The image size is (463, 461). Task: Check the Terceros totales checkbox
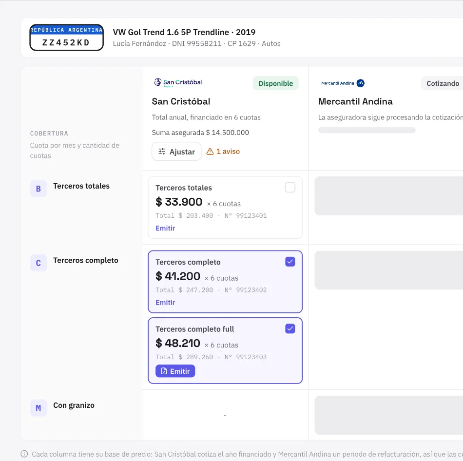pos(290,187)
